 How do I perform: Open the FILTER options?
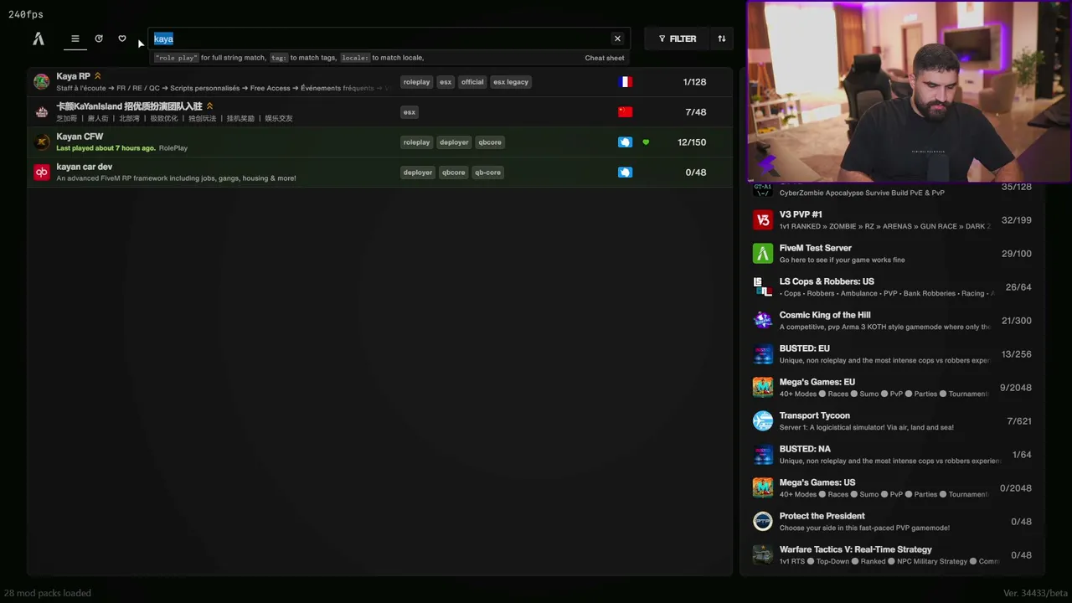click(x=677, y=39)
